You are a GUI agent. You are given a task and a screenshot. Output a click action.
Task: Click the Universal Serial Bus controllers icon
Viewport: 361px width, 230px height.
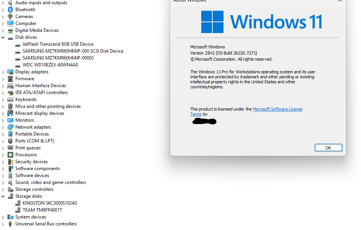[x=10, y=224]
